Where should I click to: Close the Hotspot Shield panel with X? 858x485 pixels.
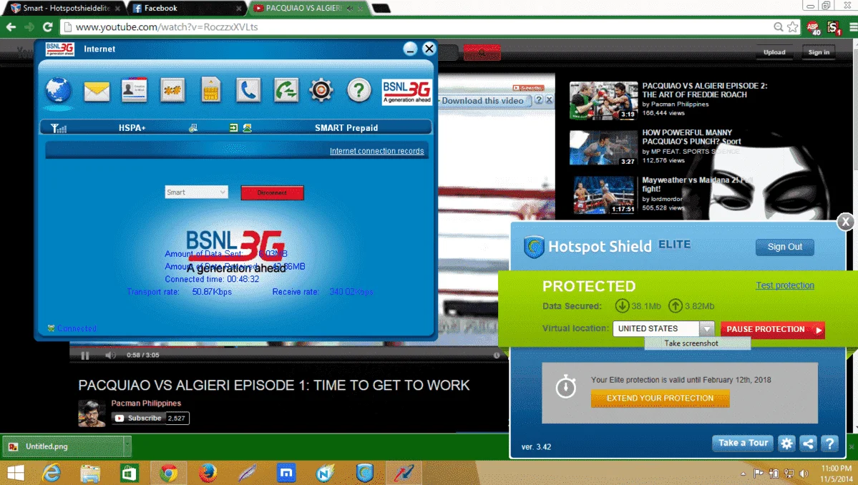(845, 222)
